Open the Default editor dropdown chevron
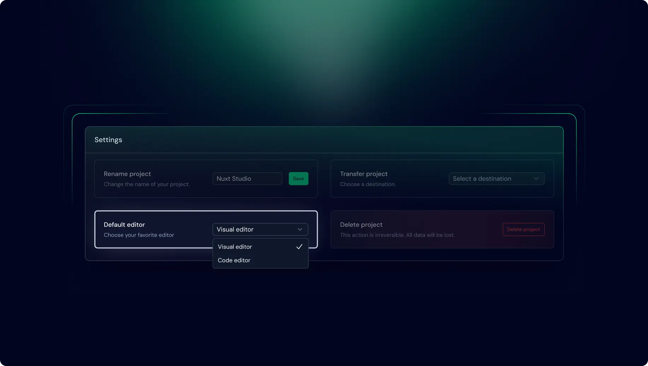This screenshot has width=648, height=366. click(300, 229)
